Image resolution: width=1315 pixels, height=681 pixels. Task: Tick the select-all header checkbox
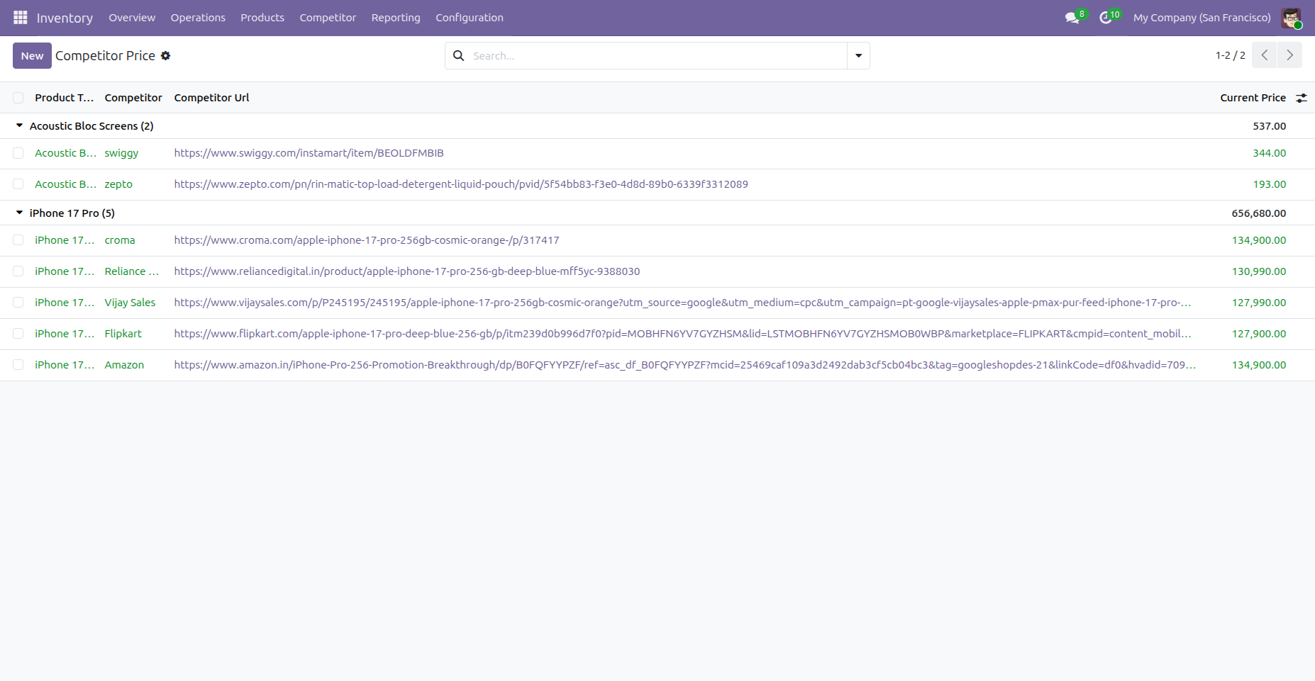click(18, 98)
